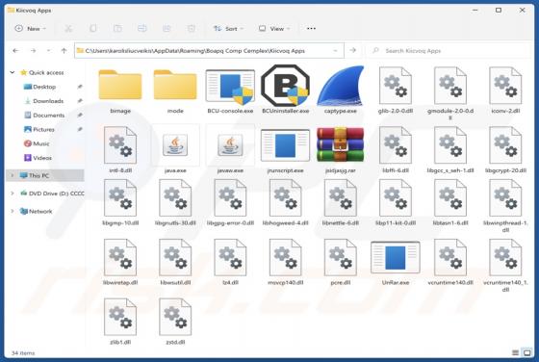Select BCUninstaller.exe icon
The height and width of the screenshot is (362, 539).
285,86
